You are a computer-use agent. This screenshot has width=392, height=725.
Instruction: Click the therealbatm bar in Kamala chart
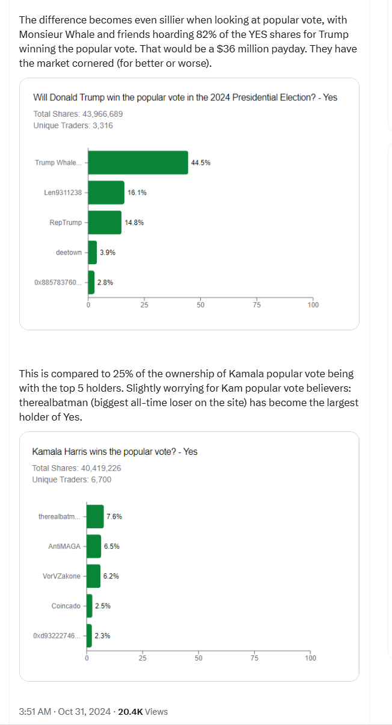[95, 516]
